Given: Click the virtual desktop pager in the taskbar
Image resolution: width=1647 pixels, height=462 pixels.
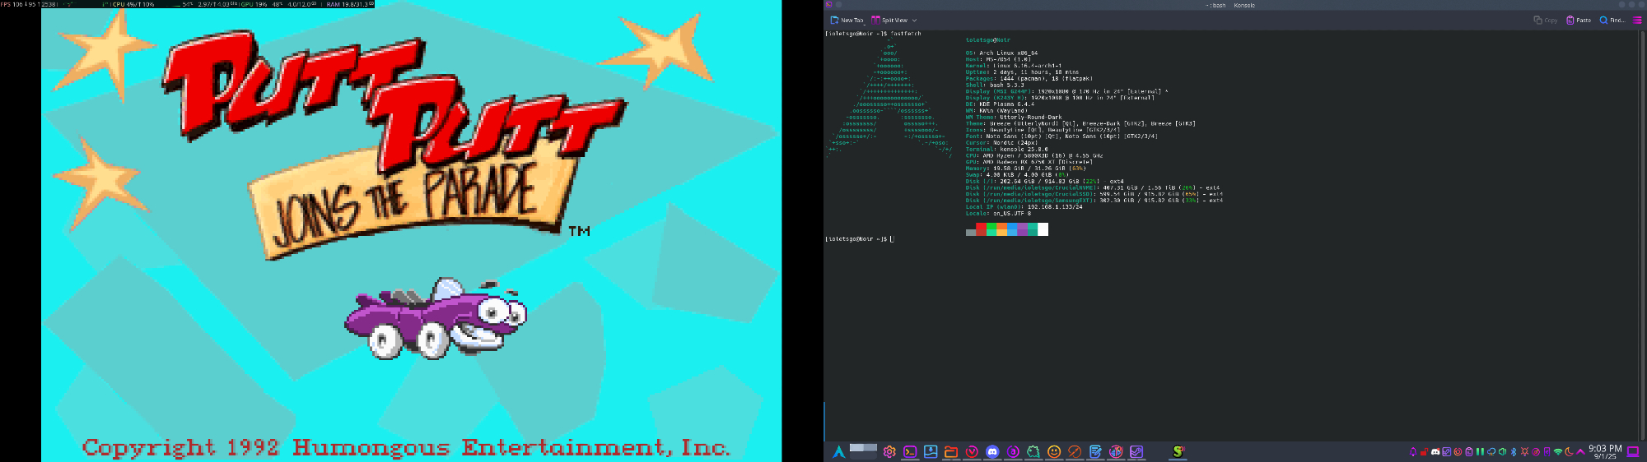Looking at the screenshot, I should (x=863, y=450).
